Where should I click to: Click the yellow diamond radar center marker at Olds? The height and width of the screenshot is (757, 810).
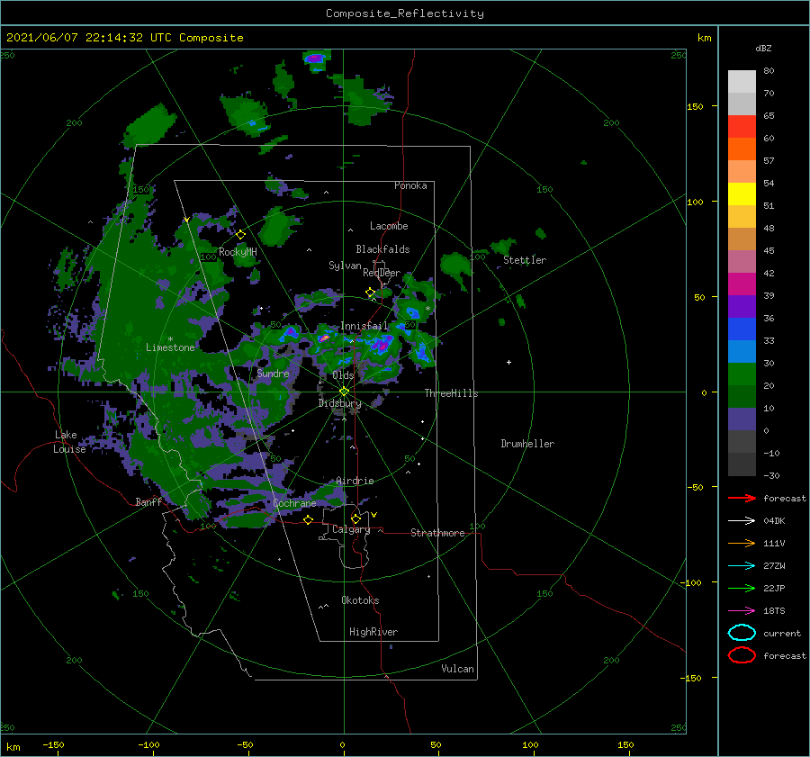click(344, 392)
